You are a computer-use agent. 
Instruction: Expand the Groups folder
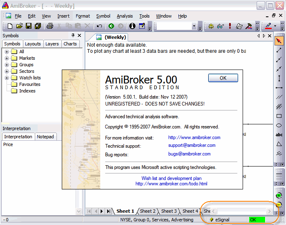(7, 65)
